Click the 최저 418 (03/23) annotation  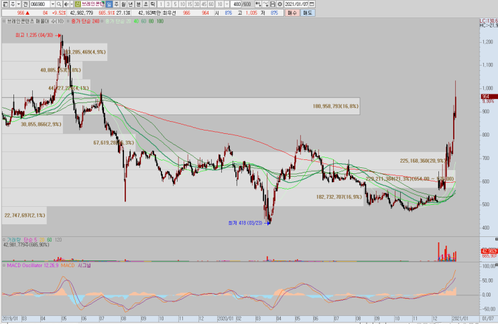[x=245, y=223]
